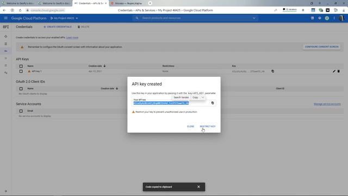Expand the selection popup chevron
The image size is (348, 196).
tap(203, 97)
